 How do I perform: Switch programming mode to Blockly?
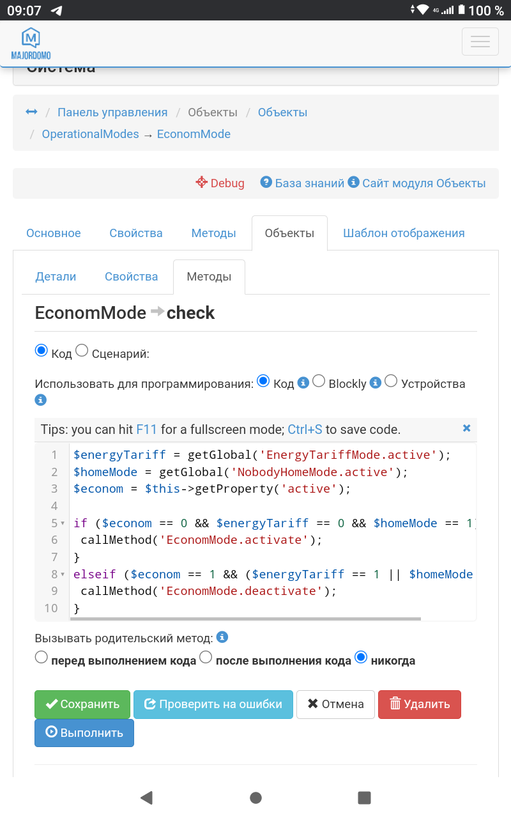[319, 381]
